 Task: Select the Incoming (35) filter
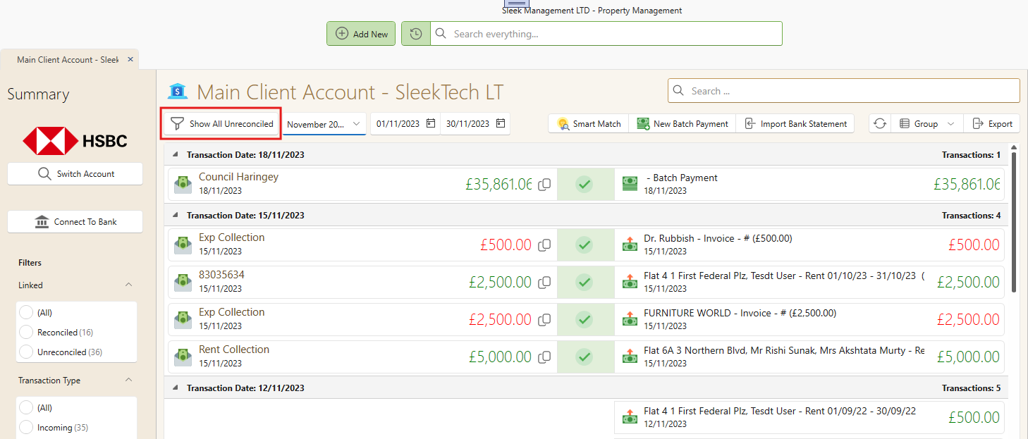click(x=26, y=427)
